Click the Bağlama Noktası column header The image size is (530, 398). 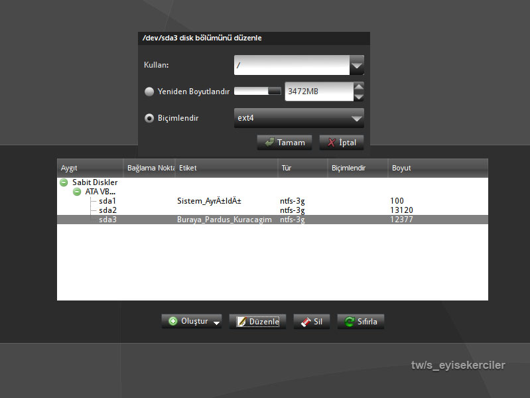[149, 168]
